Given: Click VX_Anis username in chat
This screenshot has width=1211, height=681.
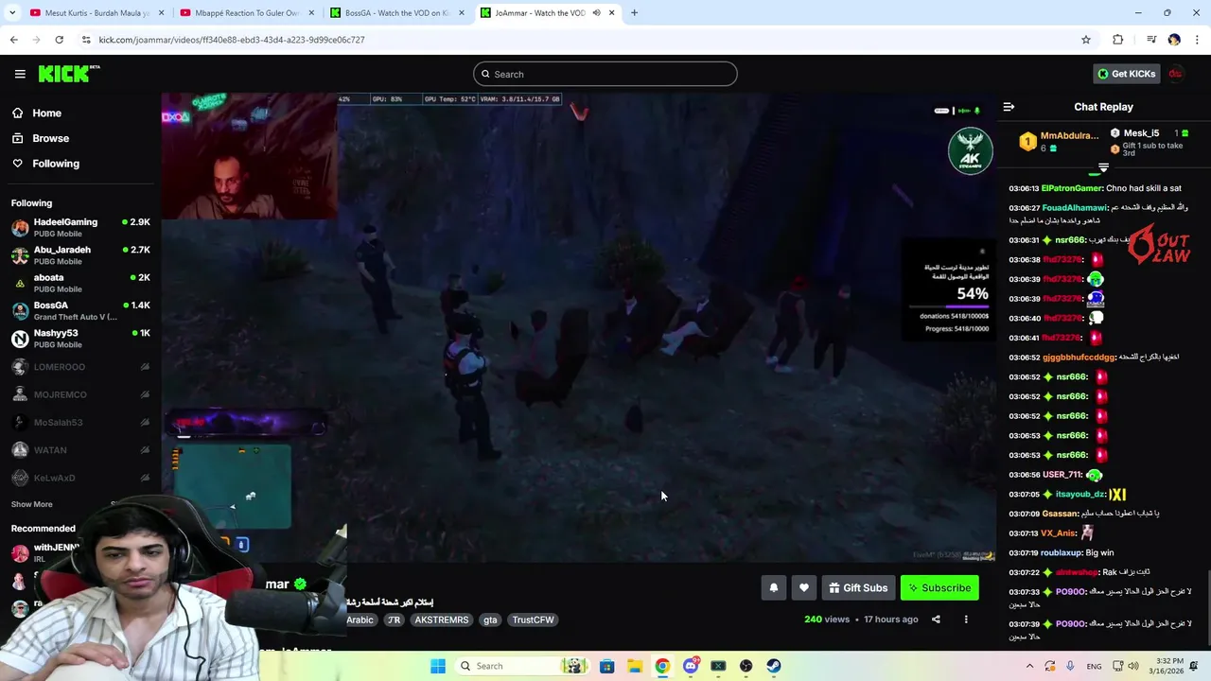Looking at the screenshot, I should tap(1059, 533).
